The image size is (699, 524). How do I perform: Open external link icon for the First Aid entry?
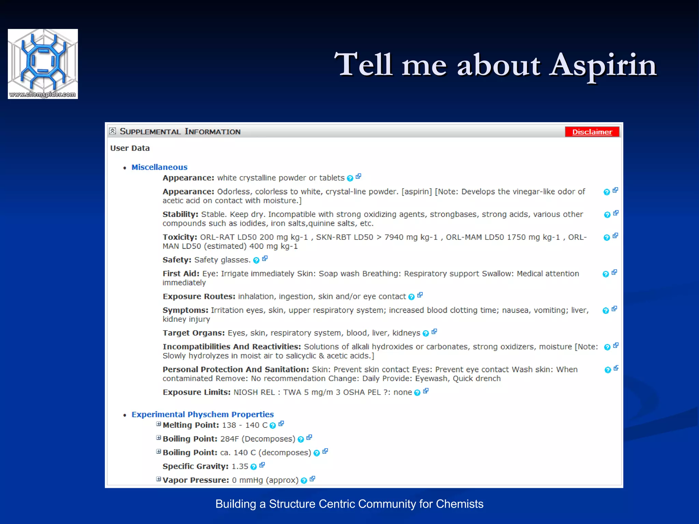click(614, 272)
